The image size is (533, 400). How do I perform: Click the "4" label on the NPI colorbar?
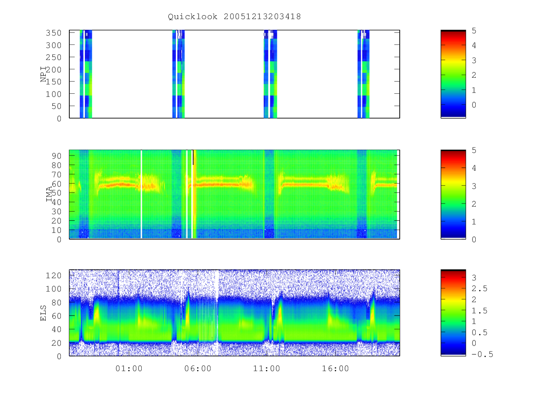coord(474,45)
